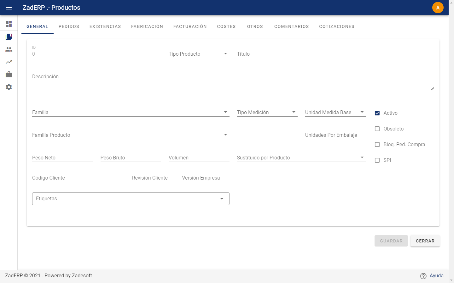Screen dimensions: 454x283
Task: Open the Tipo Medición dropdown
Action: tap(267, 112)
